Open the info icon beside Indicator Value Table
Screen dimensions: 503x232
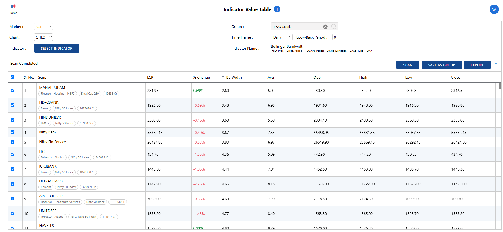pyautogui.click(x=277, y=9)
